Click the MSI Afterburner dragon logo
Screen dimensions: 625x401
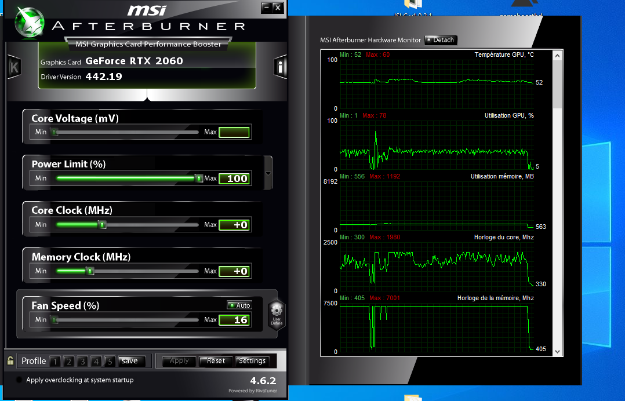(29, 22)
